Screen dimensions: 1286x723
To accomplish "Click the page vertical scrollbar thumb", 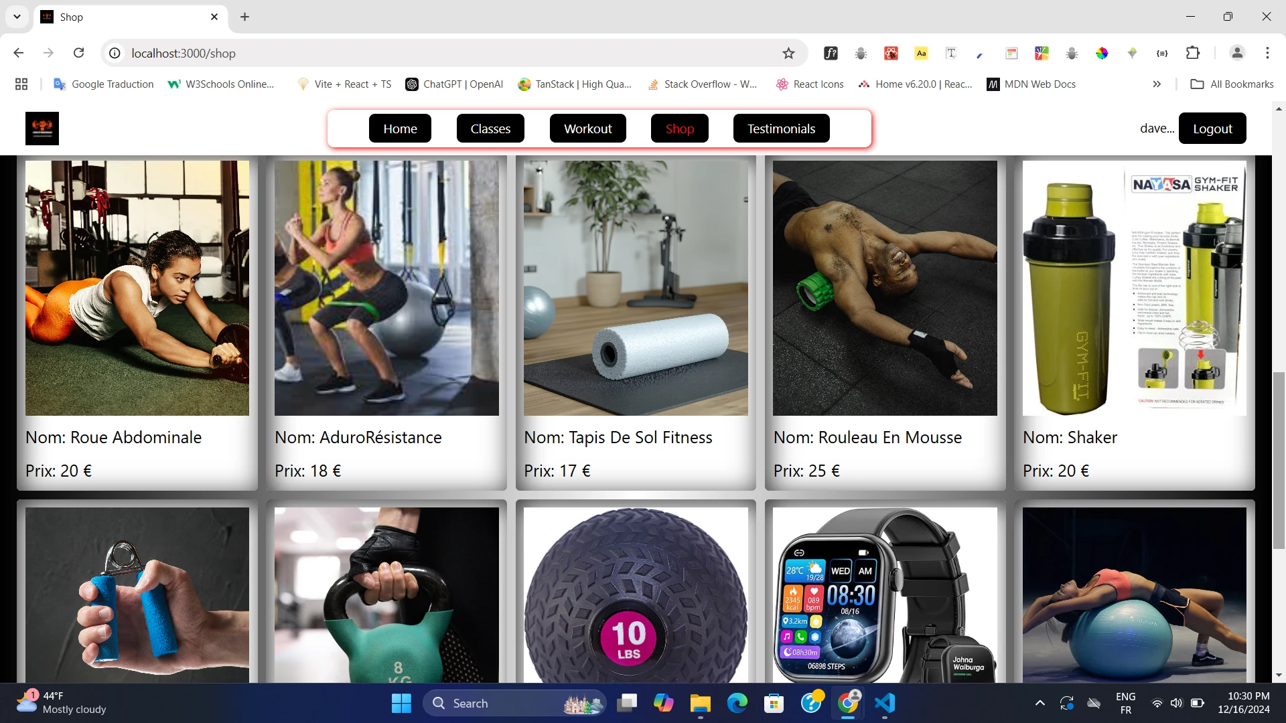I will 1279,459.
